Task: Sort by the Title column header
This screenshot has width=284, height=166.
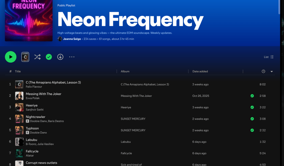Action: (18, 72)
